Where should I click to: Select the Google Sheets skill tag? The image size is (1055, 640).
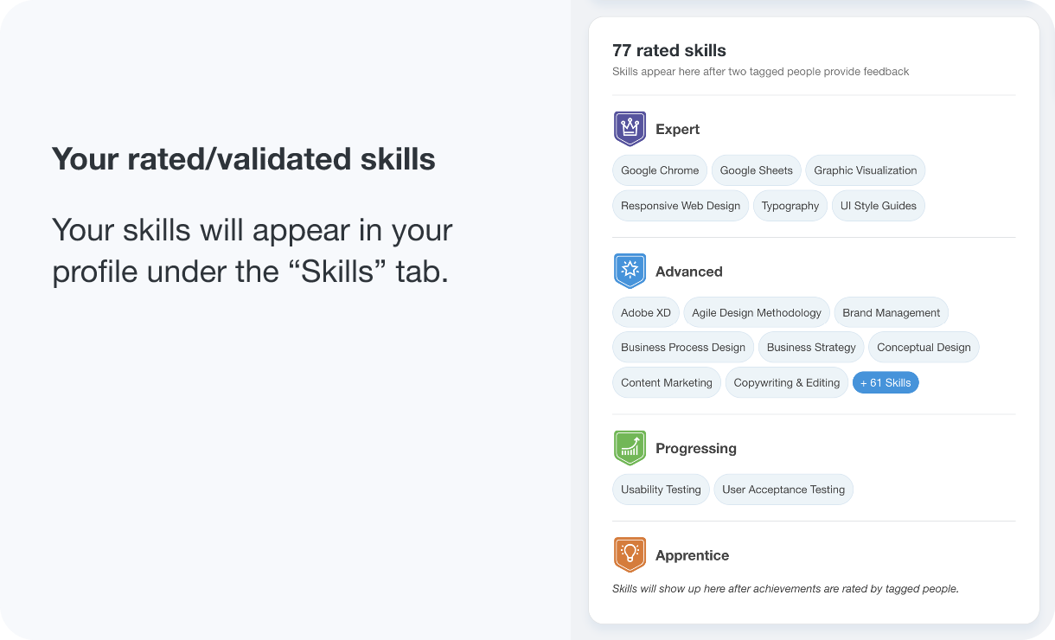pyautogui.click(x=757, y=170)
